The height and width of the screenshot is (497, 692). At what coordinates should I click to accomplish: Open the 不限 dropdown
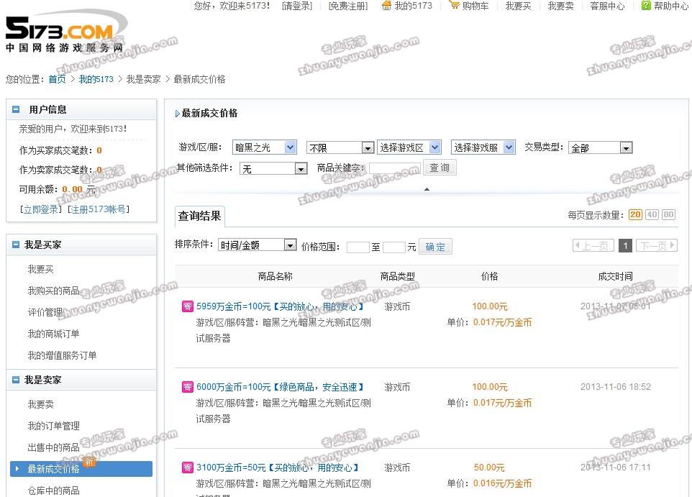[340, 148]
